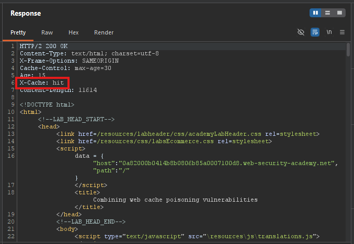Click the '"path":"/"' line
This screenshot has height=244, width=354.
click(x=111, y=170)
